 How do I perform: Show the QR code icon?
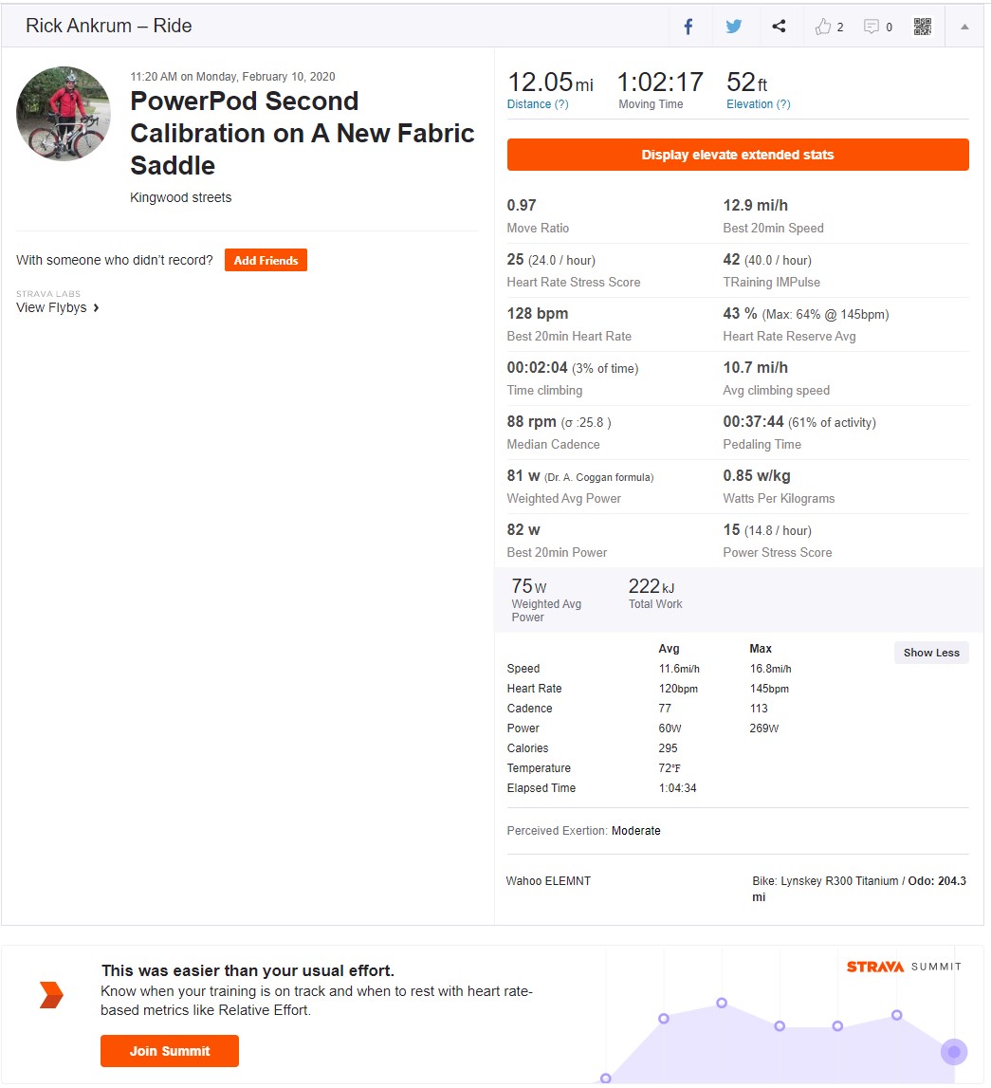pos(923,27)
